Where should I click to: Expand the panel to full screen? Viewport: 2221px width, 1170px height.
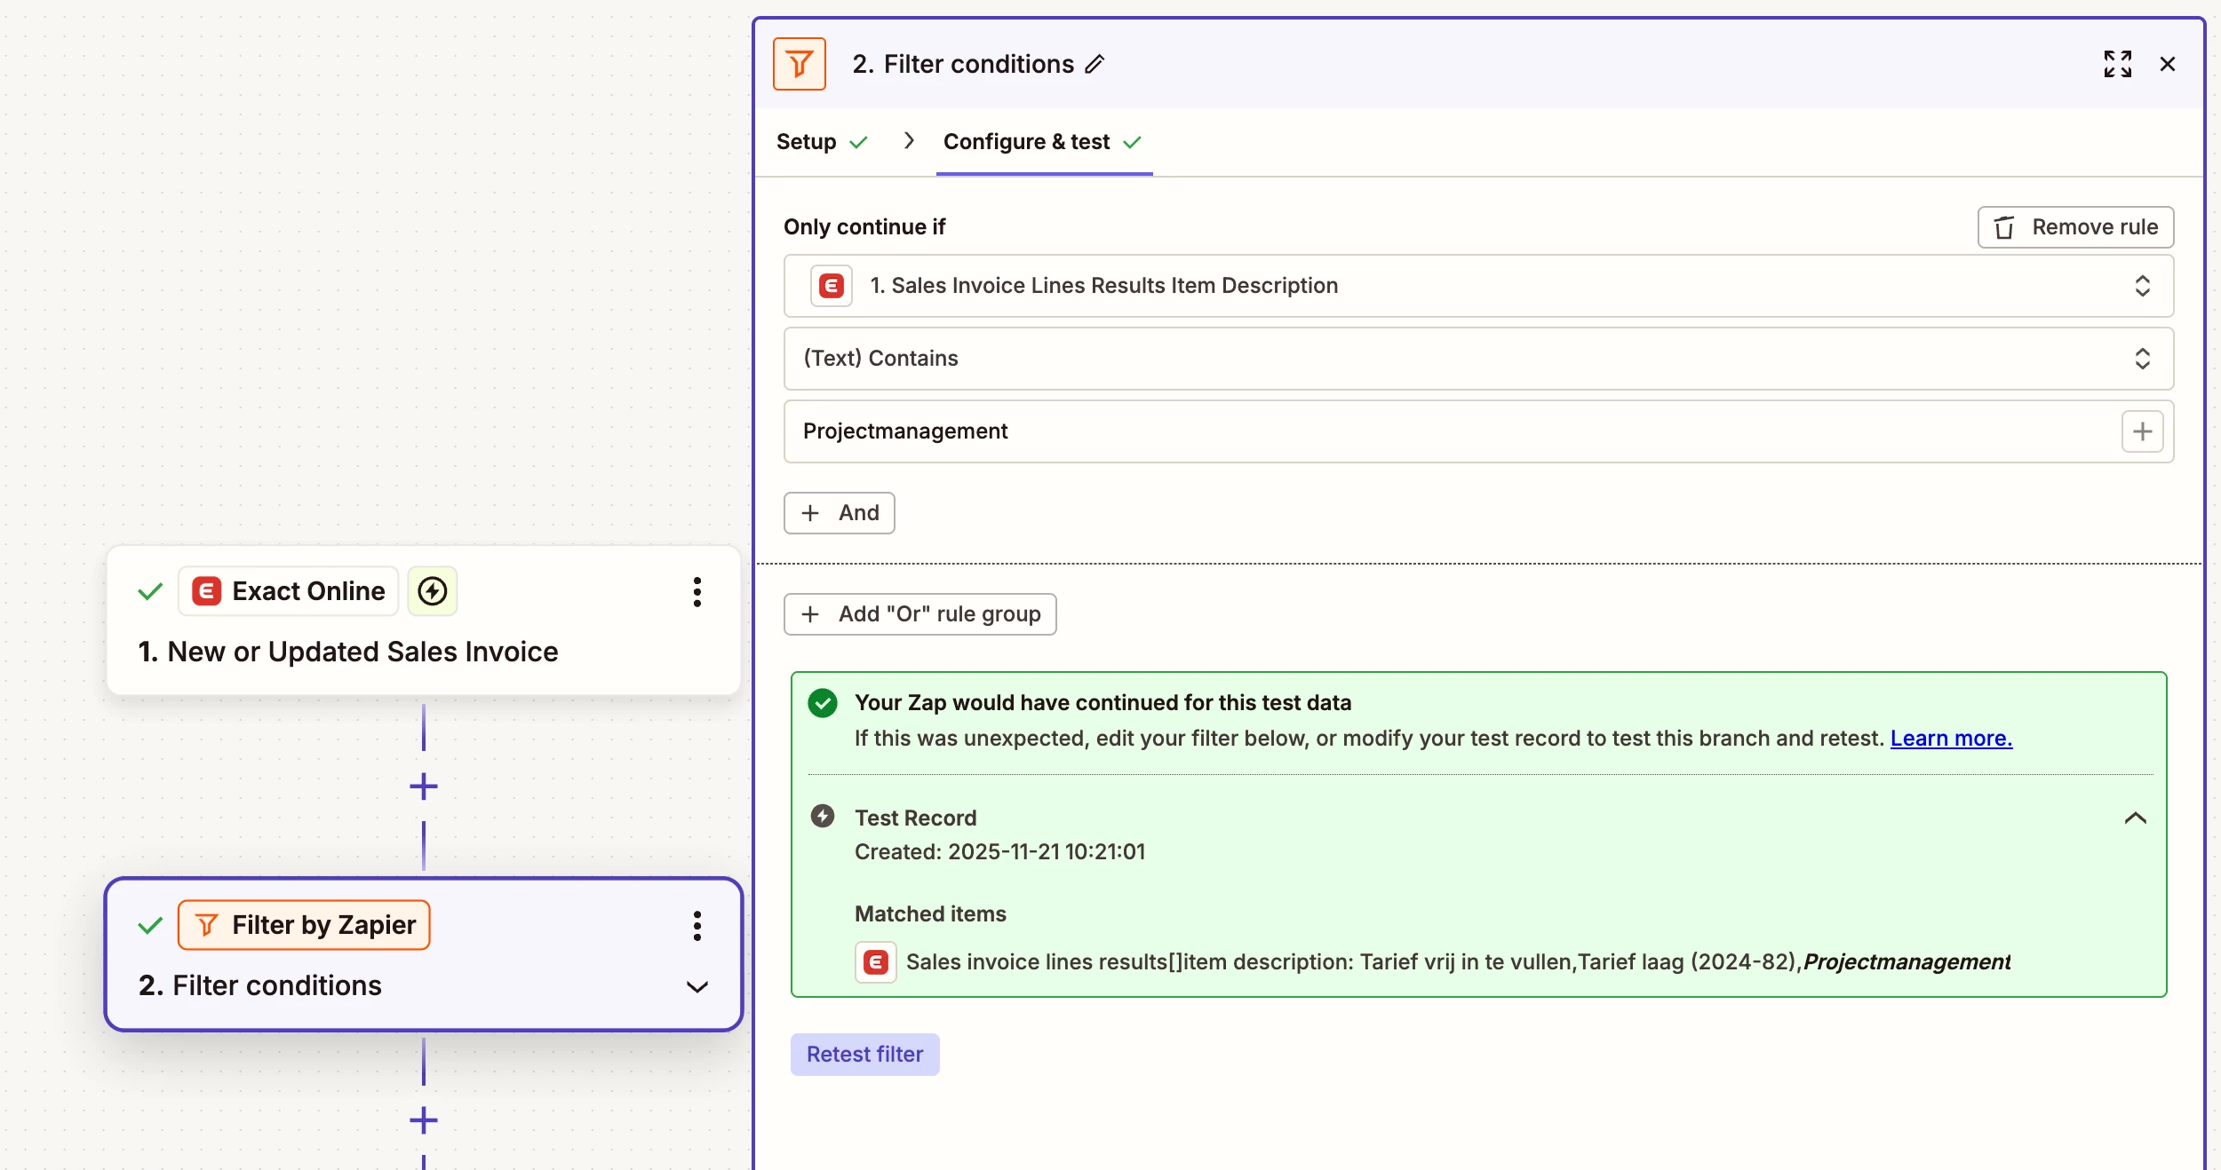[2117, 64]
